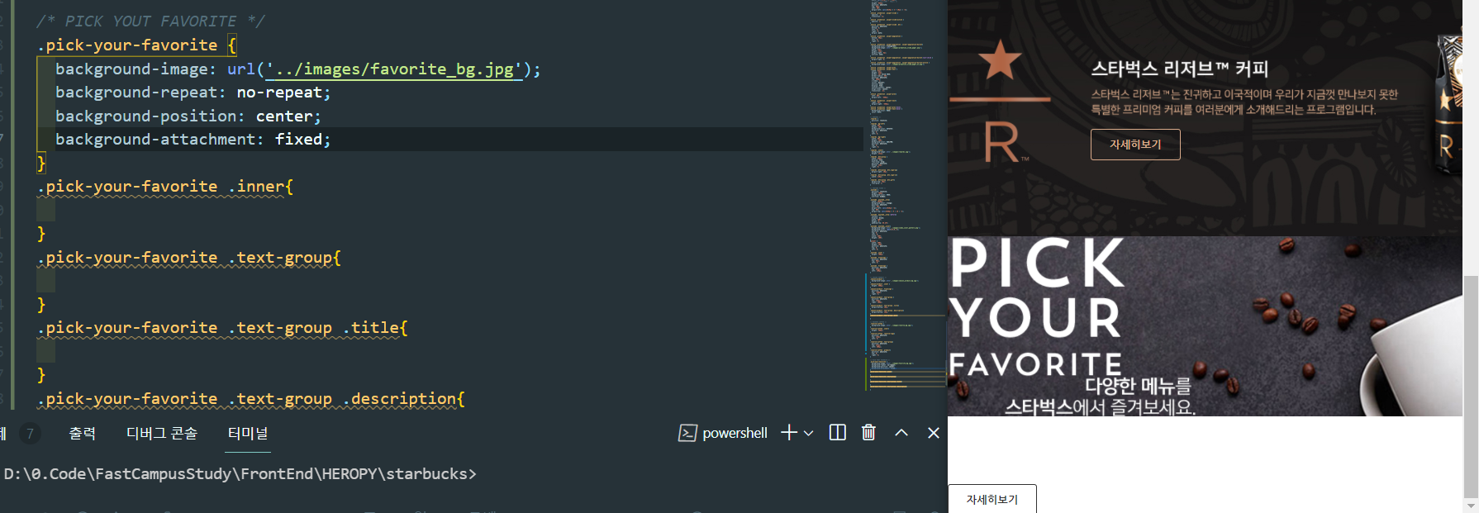
Task: Click the .pick-your-favorite .text-group .description{ line
Action: (x=250, y=399)
